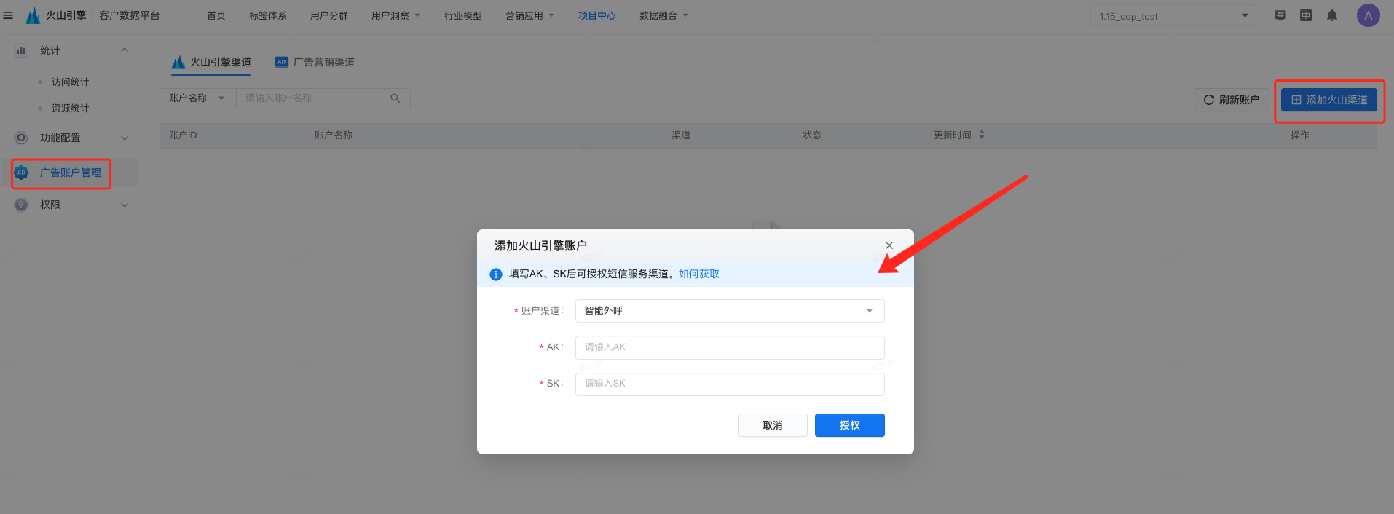Open the 账户名称 filter dropdown
1394x514 pixels.
[197, 98]
